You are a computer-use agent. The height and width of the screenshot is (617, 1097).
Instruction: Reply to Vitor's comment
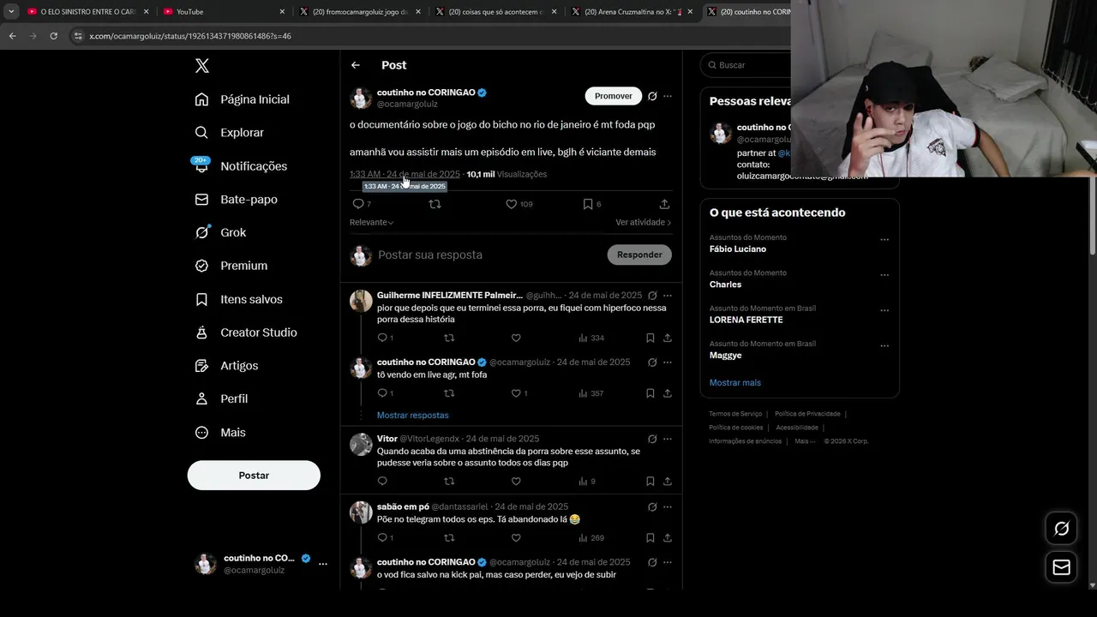pos(382,482)
